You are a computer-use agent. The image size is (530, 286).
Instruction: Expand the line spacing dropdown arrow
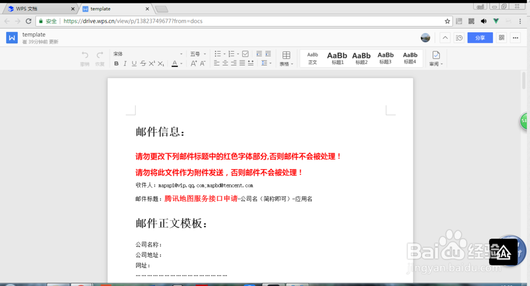270,63
